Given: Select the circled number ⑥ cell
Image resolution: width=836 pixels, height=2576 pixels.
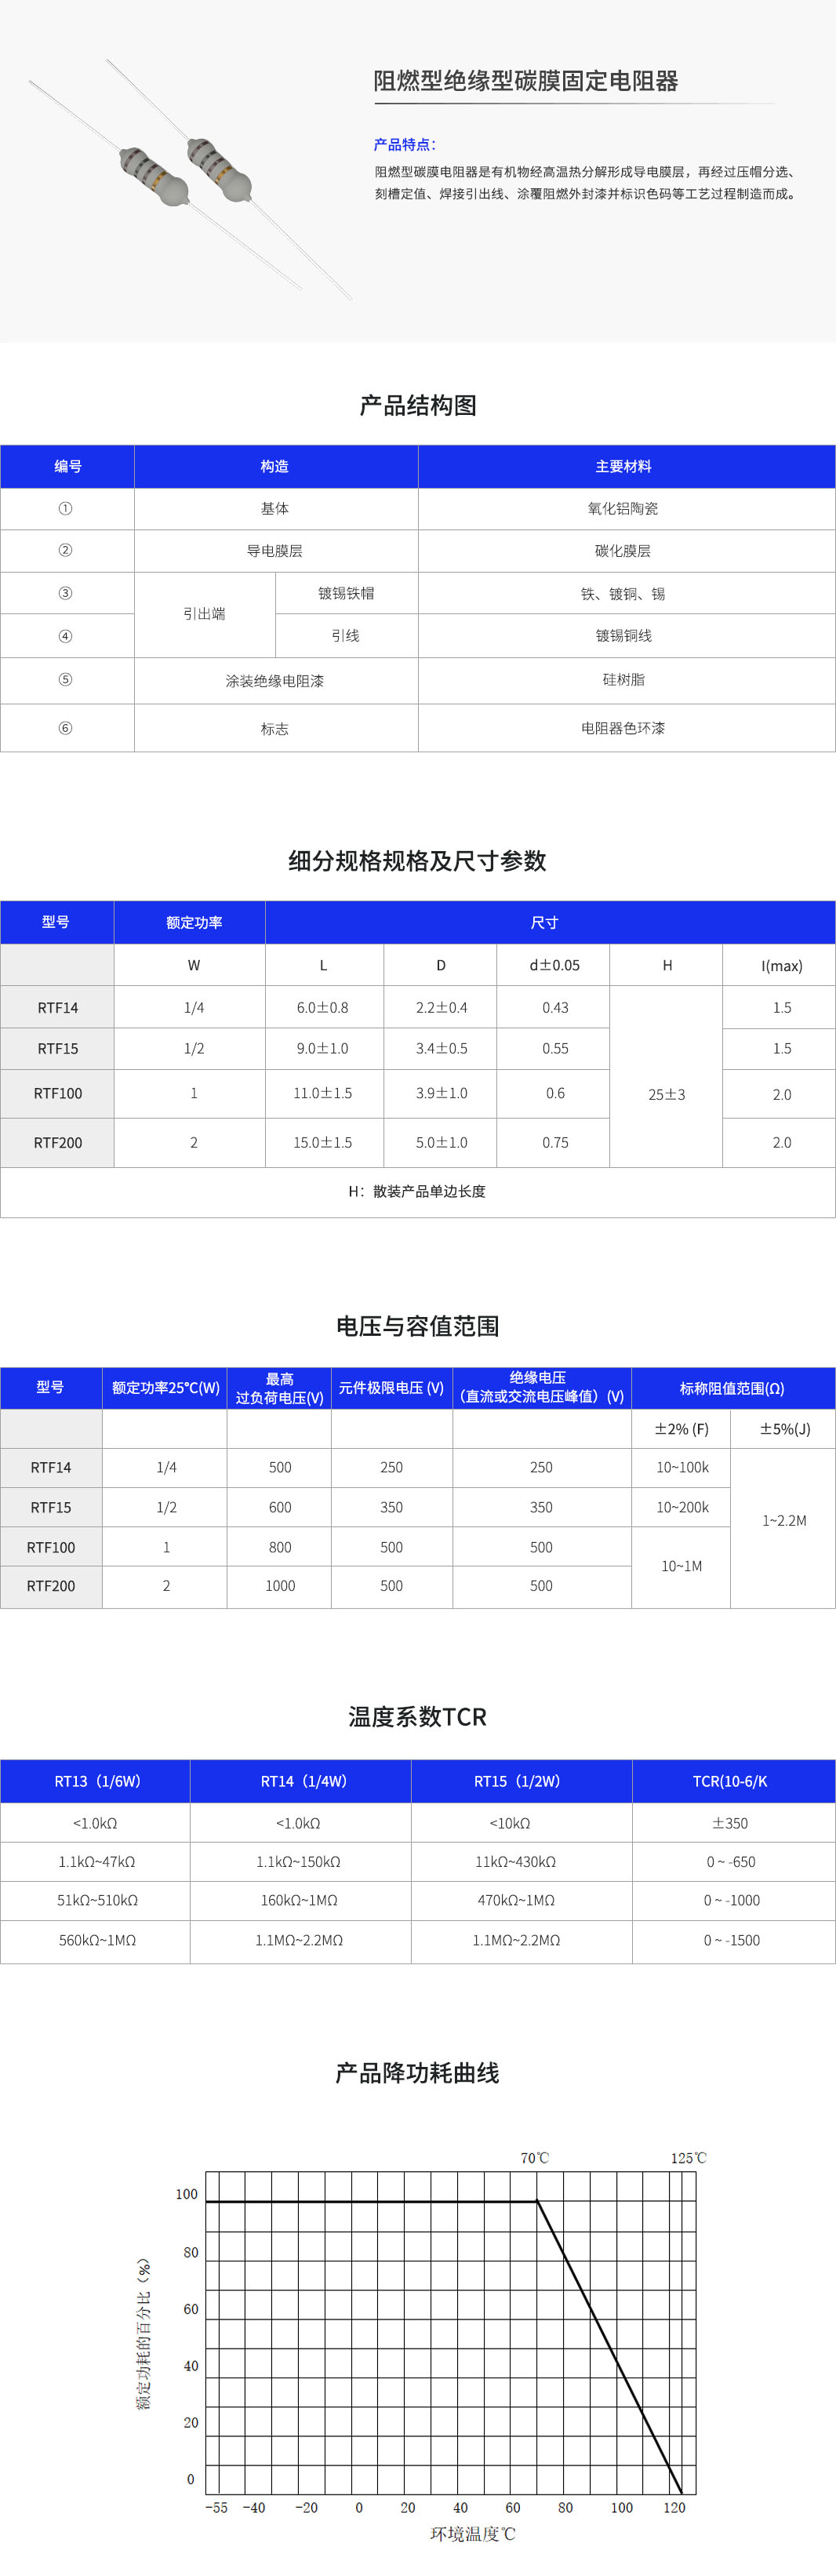Looking at the screenshot, I should pos(66,728).
